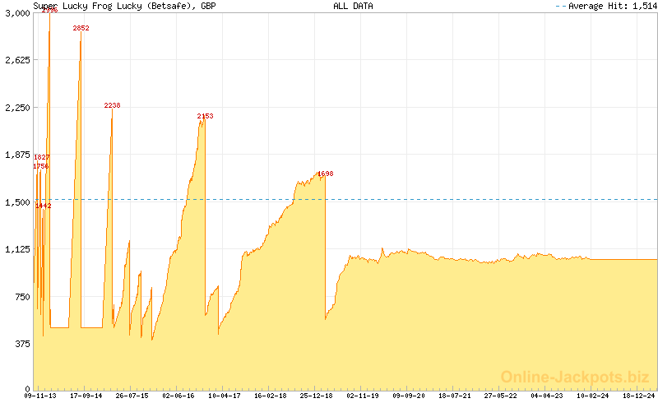Click the 2153 peak value label
This screenshot has height=403, width=658.
(x=205, y=116)
